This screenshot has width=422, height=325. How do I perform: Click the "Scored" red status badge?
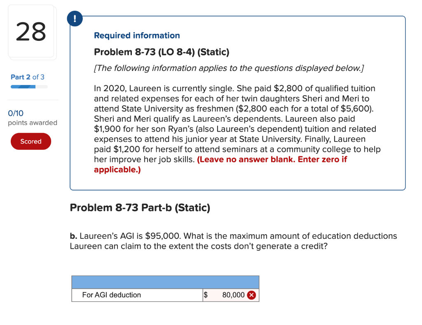click(30, 141)
